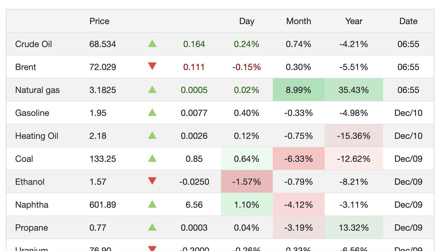
Task: Open the Heating Oil commodity link
Action: [x=37, y=136]
